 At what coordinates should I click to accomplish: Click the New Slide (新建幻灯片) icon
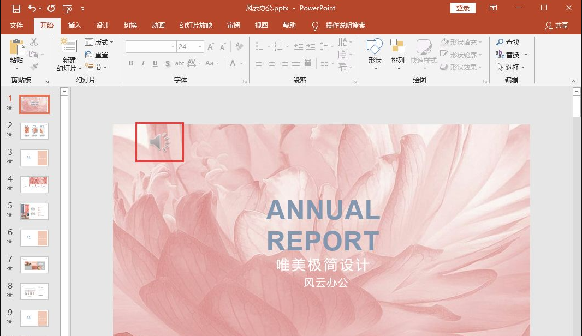(69, 47)
